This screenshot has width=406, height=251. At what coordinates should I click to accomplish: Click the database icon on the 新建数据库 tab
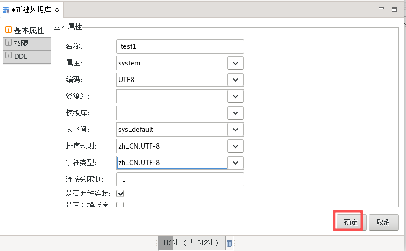[x=6, y=9]
